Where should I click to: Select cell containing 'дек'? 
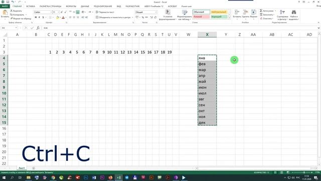[207, 123]
